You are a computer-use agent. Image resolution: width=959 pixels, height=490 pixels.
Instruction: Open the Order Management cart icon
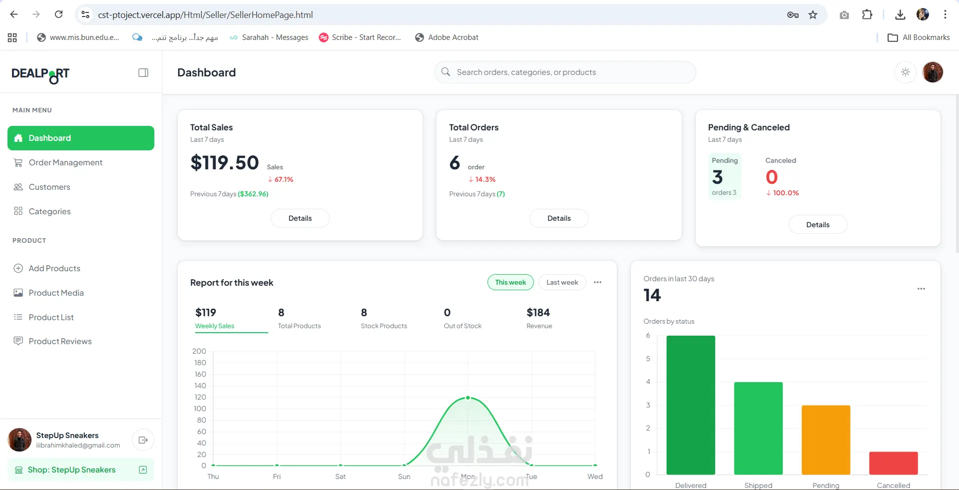18,162
